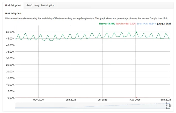176x113 pixels.
Task: Click the 0.00% y-axis label
Action: click(x=11, y=98)
